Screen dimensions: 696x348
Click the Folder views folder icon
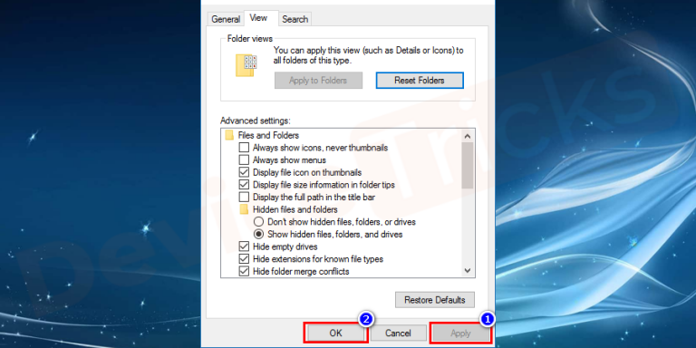246,65
